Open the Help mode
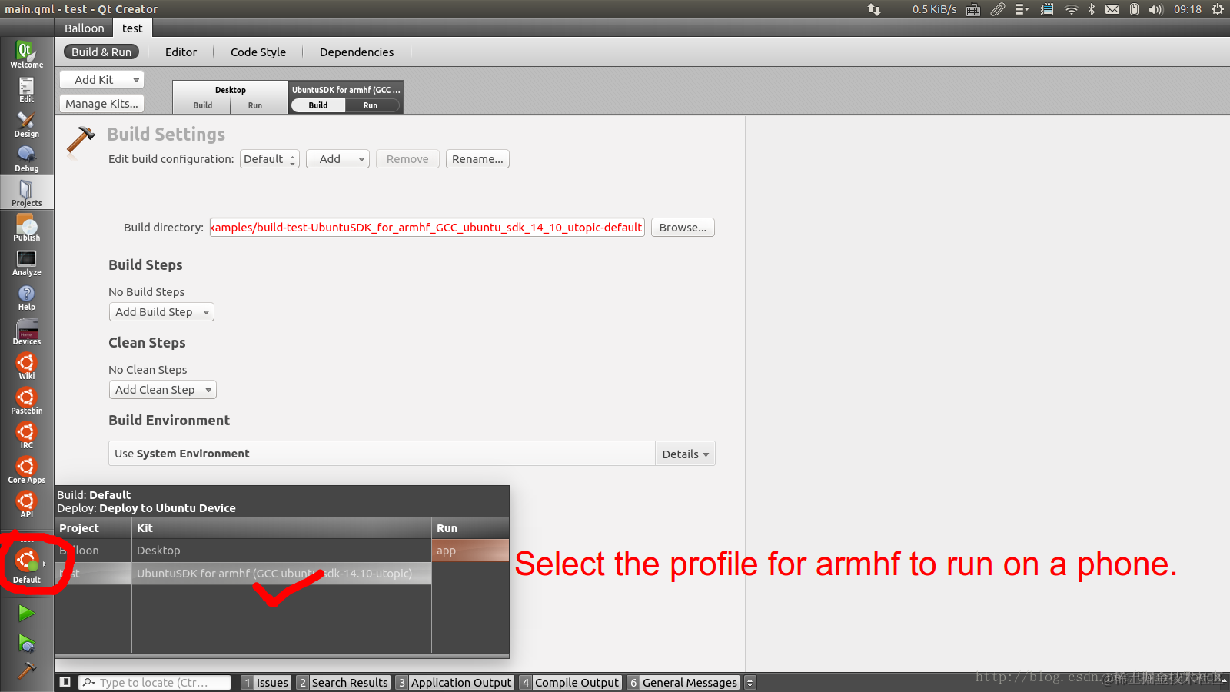 click(x=27, y=297)
